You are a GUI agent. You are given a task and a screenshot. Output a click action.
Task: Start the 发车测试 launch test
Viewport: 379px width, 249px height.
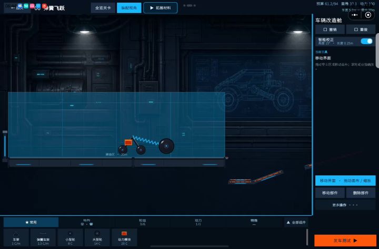[345, 240]
